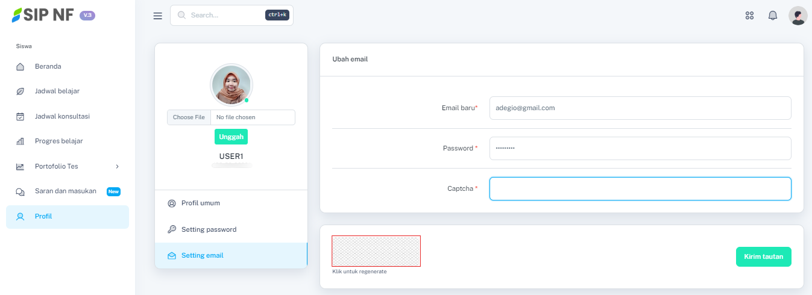Expand the Portofolio Tes submenu chevron
812x295 pixels.
pos(117,166)
